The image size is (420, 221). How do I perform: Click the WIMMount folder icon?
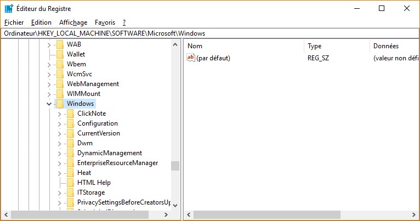[x=60, y=94]
